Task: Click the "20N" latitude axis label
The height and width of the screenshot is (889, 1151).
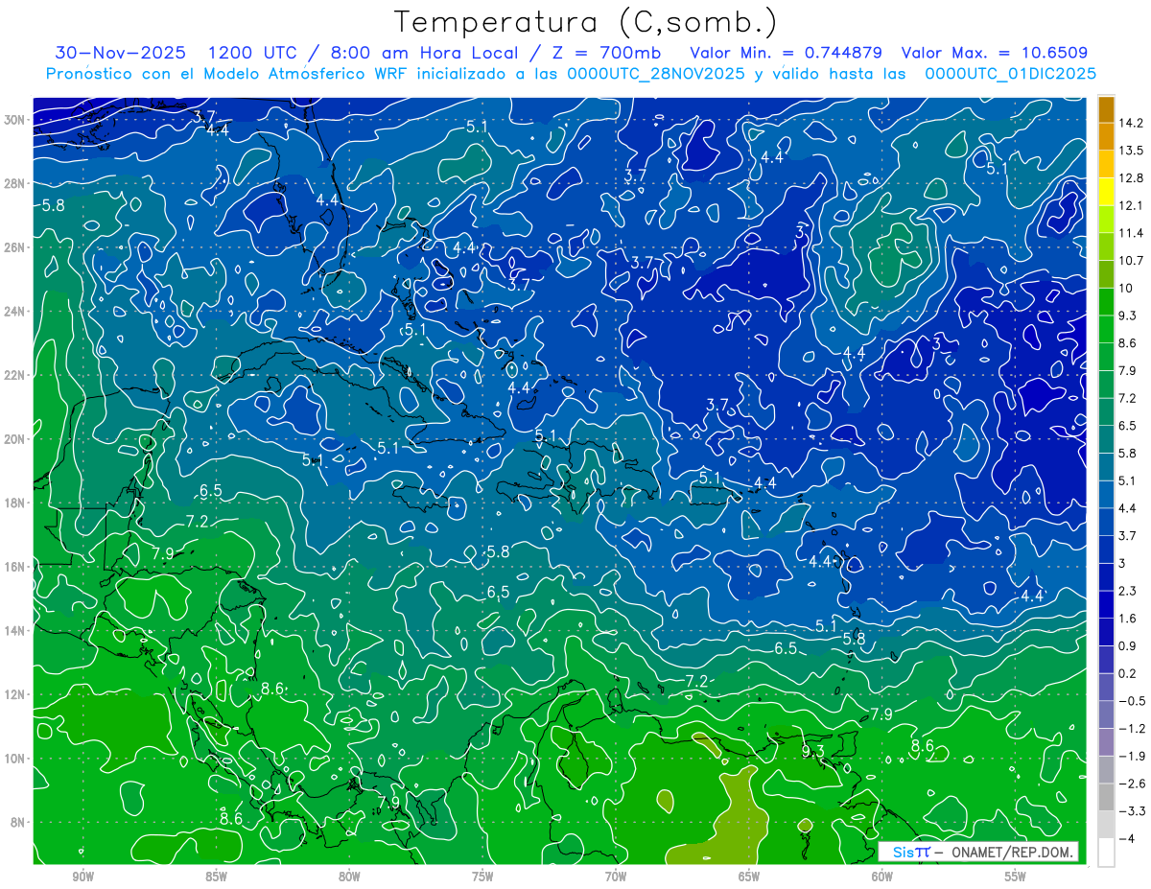Action: pos(15,439)
